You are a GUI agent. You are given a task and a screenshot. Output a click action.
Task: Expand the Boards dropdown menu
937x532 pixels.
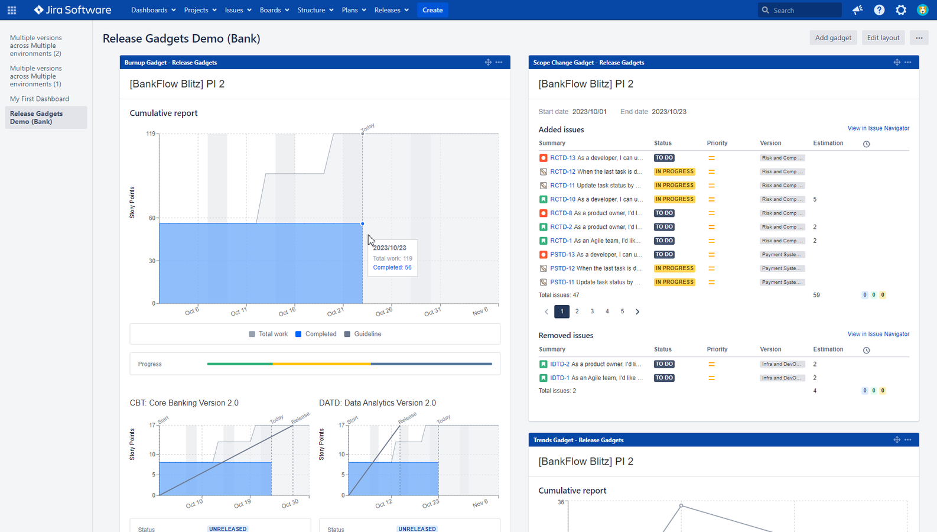point(274,10)
